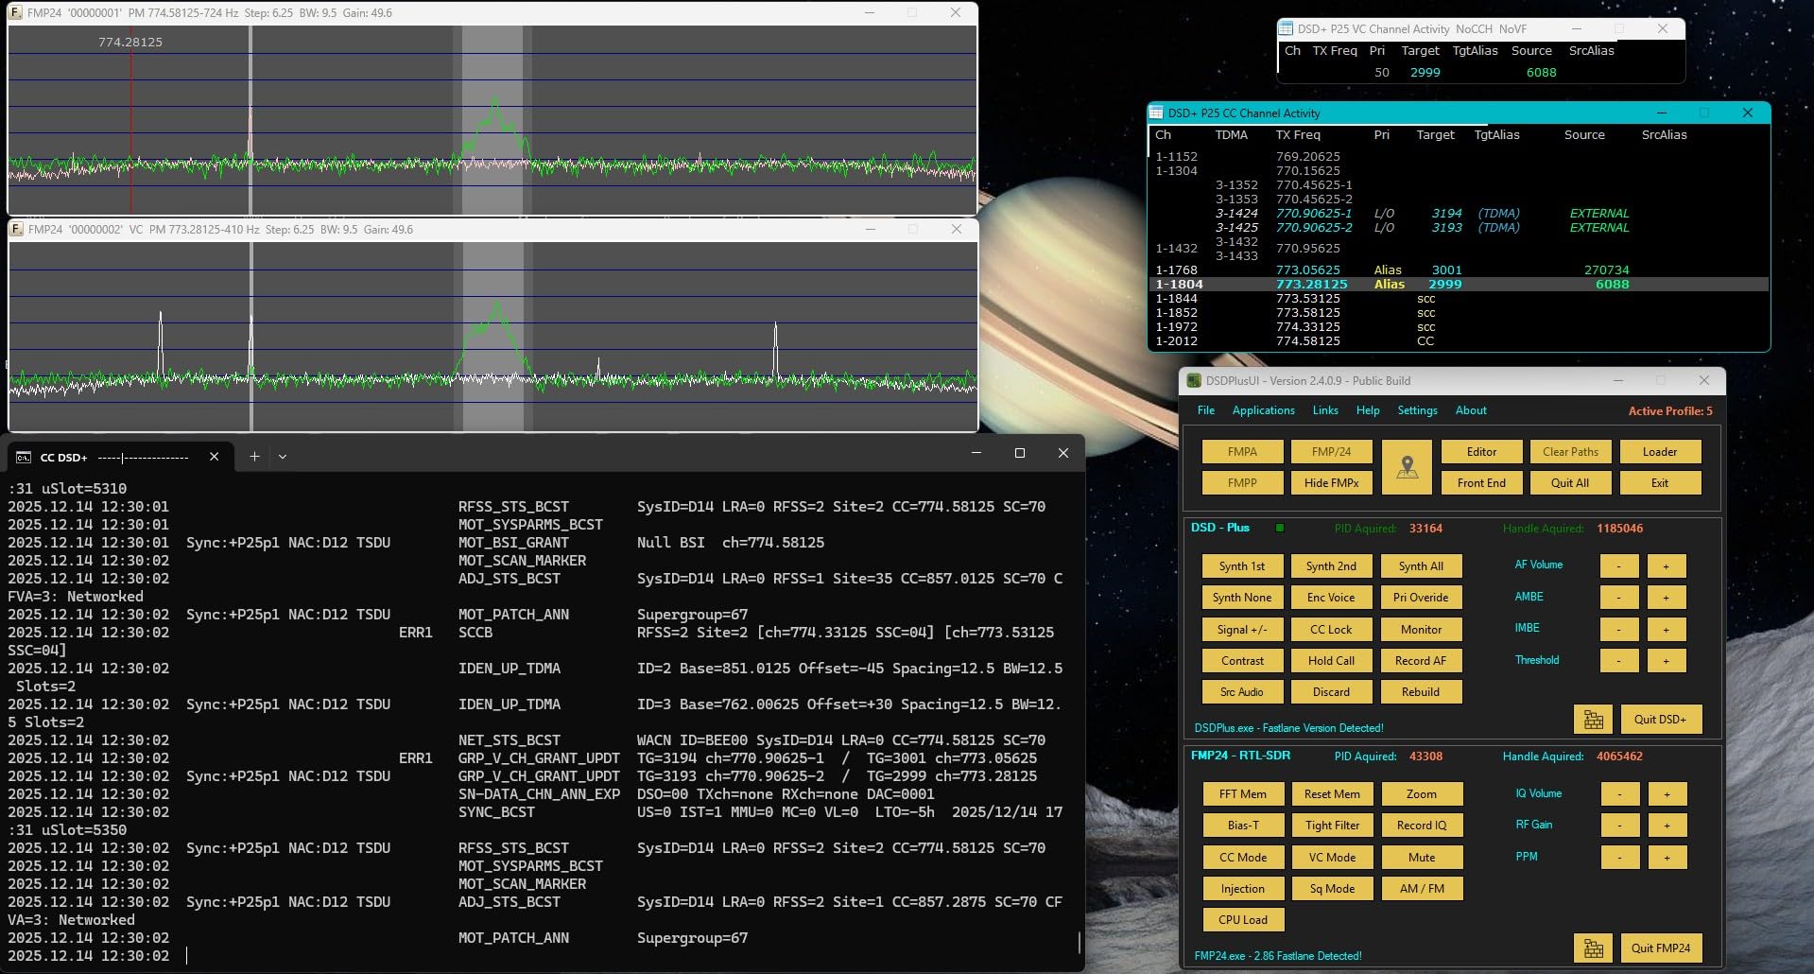Expand the terminal tab options chevron
1814x974 pixels.
tap(281, 457)
